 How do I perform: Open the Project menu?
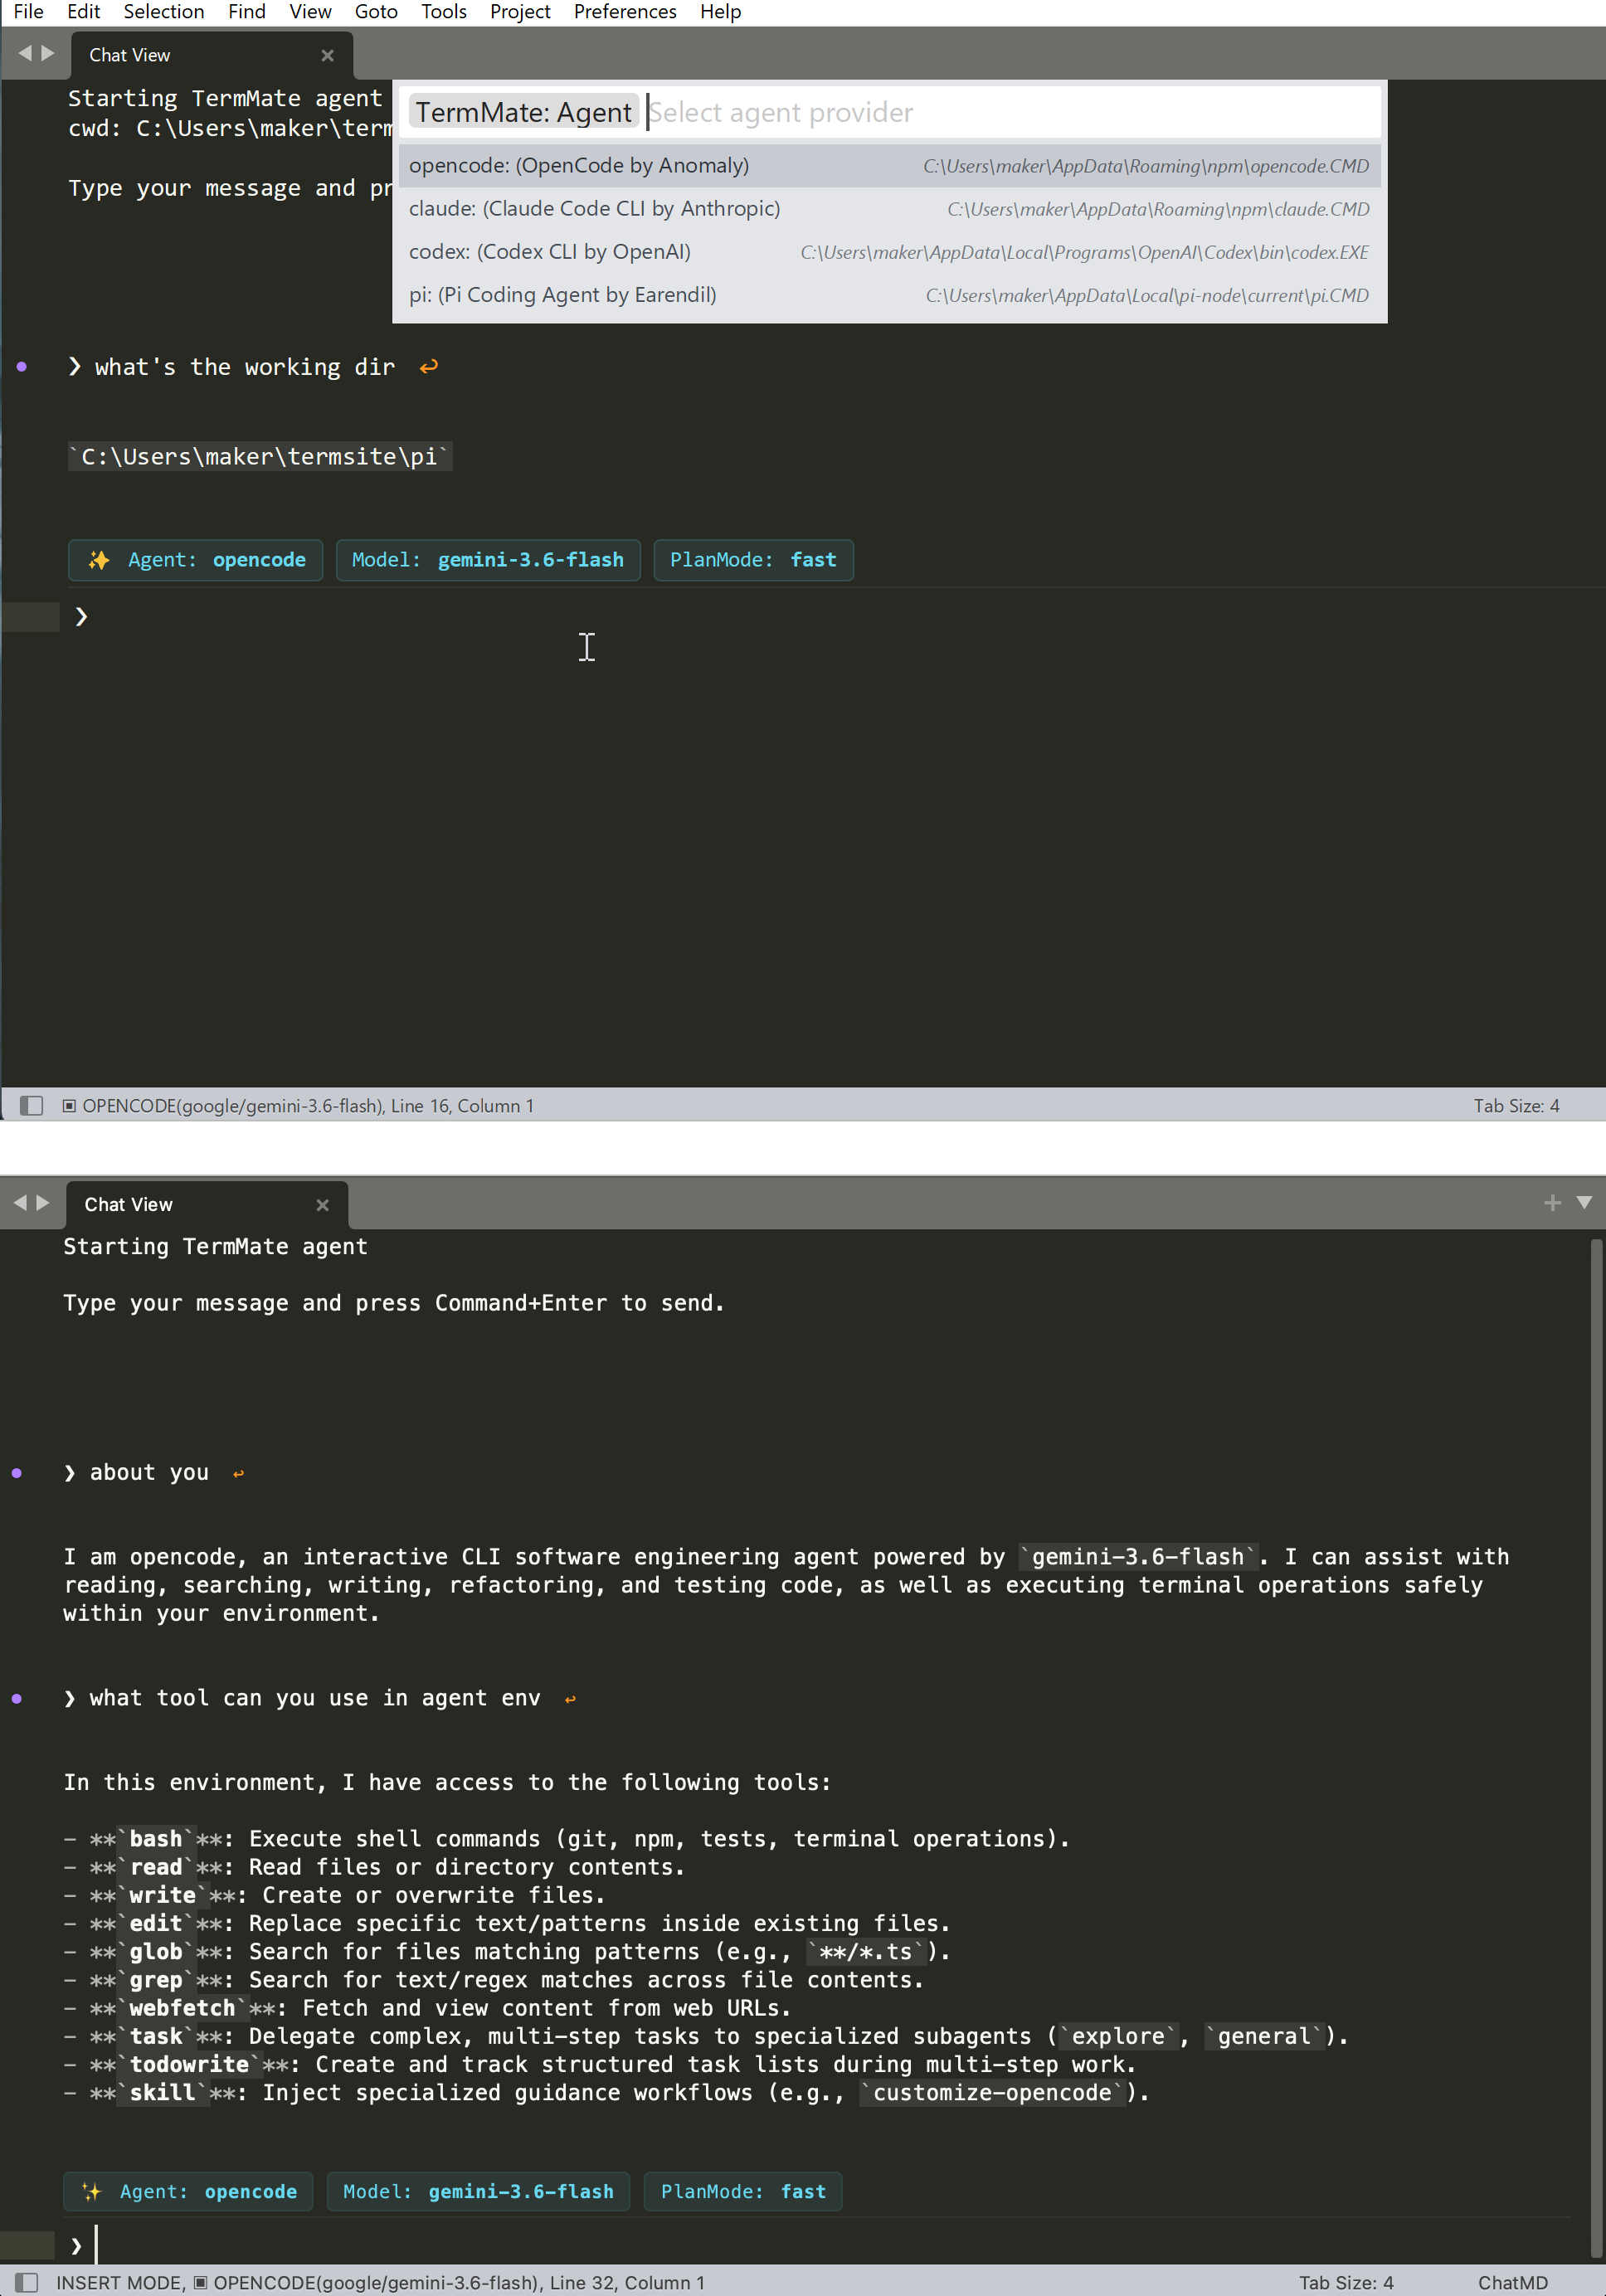pyautogui.click(x=520, y=12)
